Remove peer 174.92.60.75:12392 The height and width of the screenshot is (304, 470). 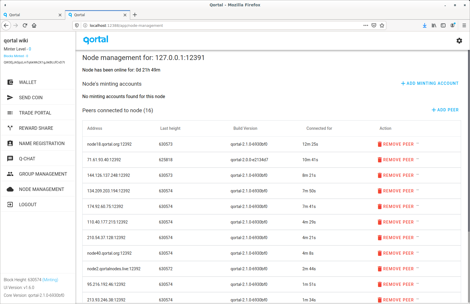click(396, 207)
